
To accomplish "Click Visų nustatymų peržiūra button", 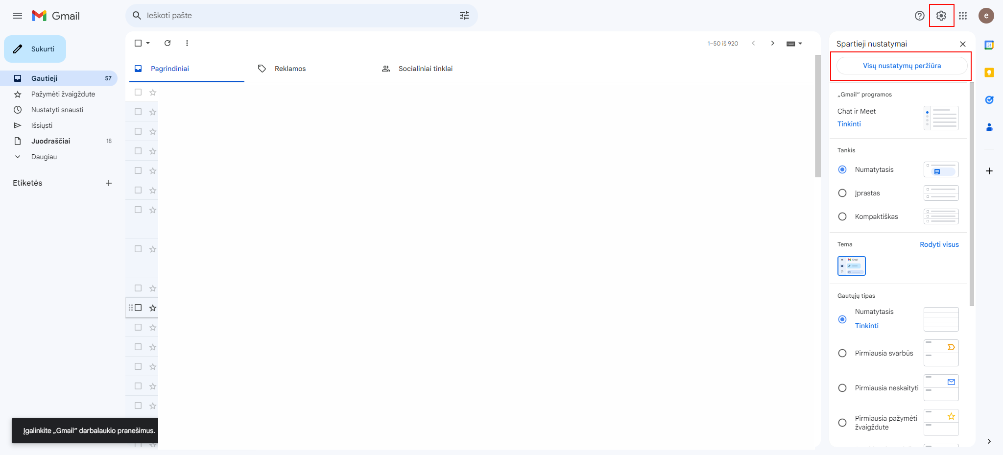I will point(902,66).
